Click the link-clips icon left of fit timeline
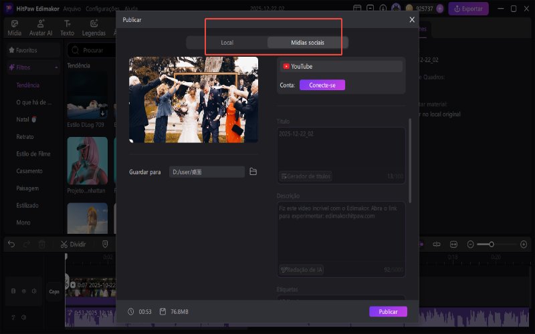 pyautogui.click(x=437, y=244)
